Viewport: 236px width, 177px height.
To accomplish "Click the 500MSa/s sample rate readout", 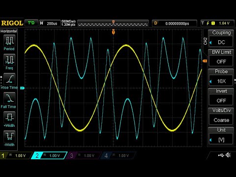I will click(x=68, y=21).
